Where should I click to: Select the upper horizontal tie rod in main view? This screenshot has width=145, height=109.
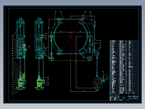pos(71,19)
